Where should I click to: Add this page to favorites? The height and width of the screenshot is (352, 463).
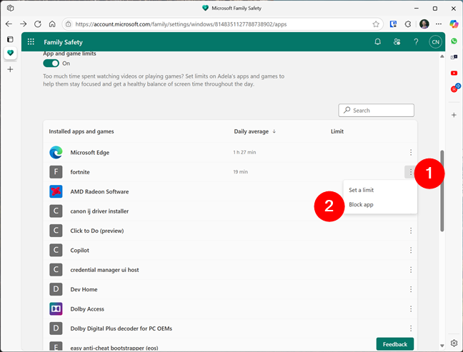[x=376, y=24]
